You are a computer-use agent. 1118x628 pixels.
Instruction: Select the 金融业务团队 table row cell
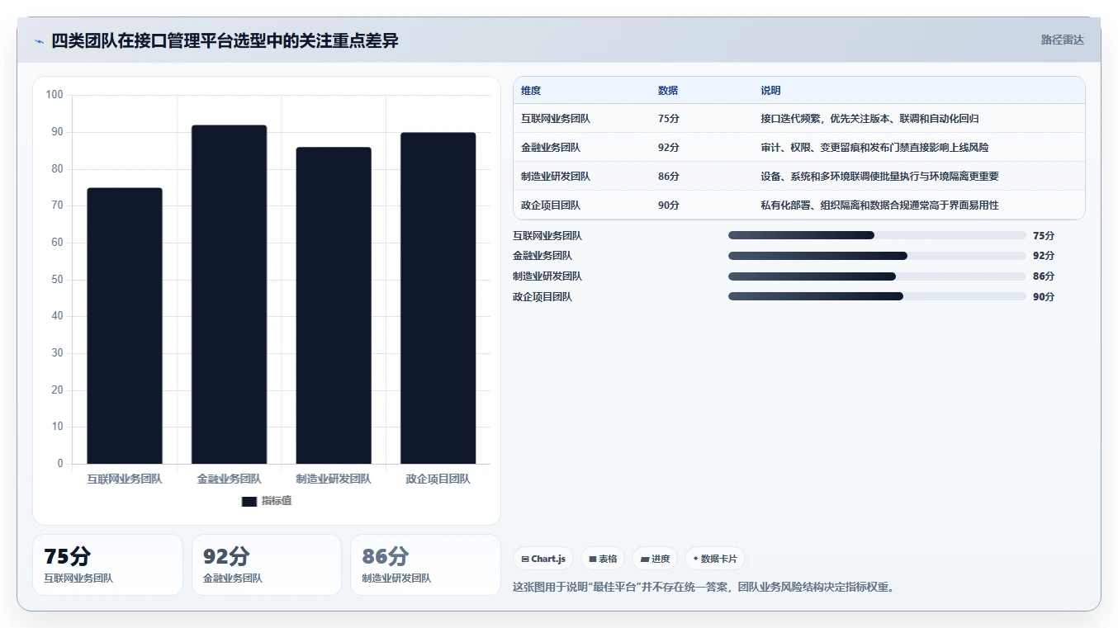point(551,148)
